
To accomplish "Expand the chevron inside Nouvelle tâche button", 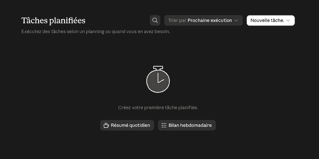I will (x=288, y=20).
